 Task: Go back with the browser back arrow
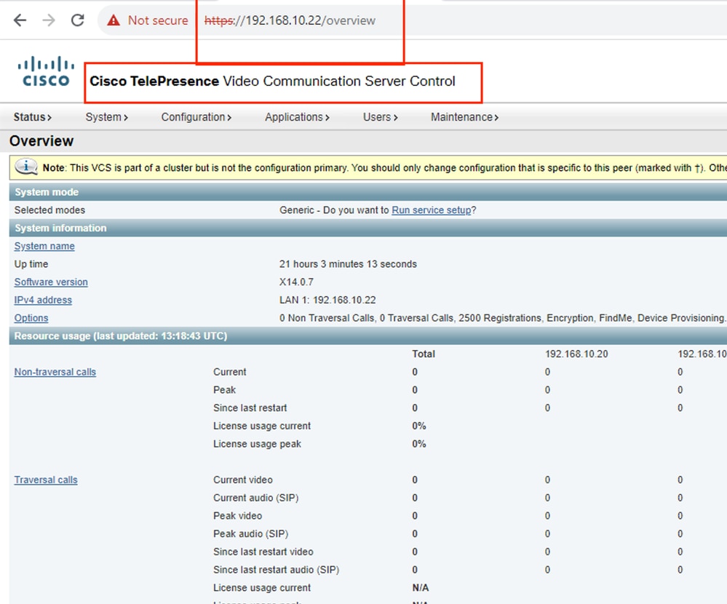click(x=20, y=20)
